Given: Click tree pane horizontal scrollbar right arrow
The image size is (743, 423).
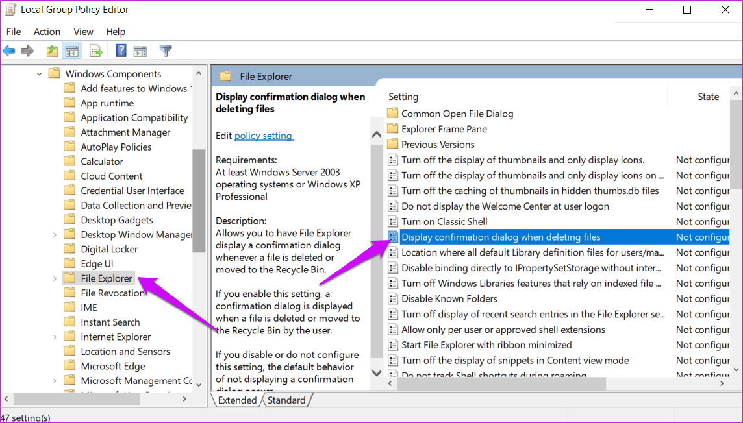Looking at the screenshot, I should tap(185, 400).
